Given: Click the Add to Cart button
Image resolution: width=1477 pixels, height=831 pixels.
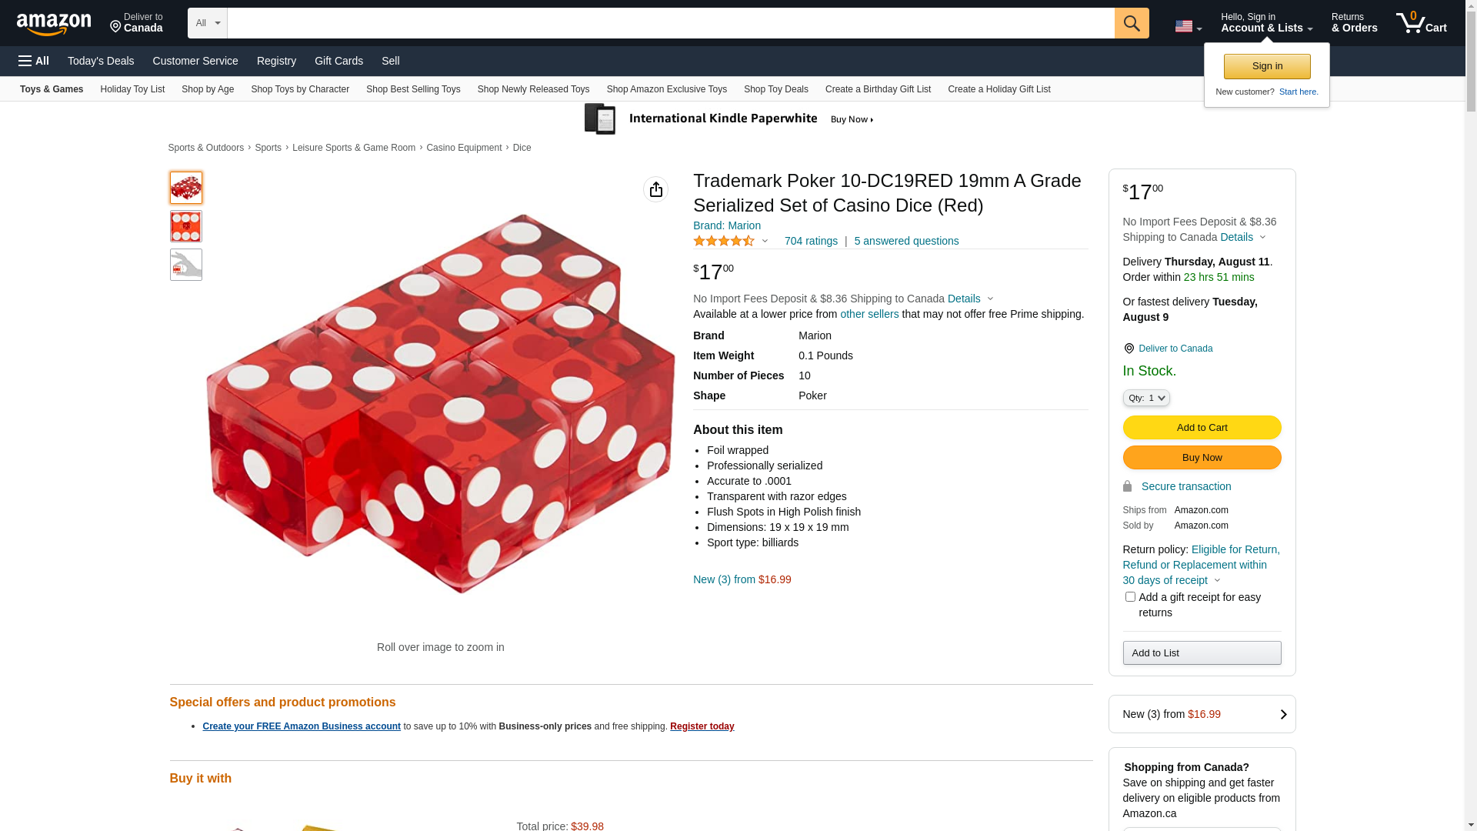Looking at the screenshot, I should pos(1202,428).
